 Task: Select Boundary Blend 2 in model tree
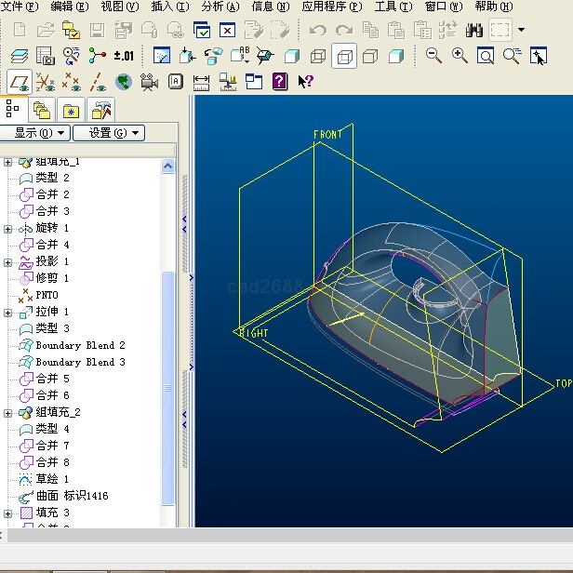click(80, 345)
